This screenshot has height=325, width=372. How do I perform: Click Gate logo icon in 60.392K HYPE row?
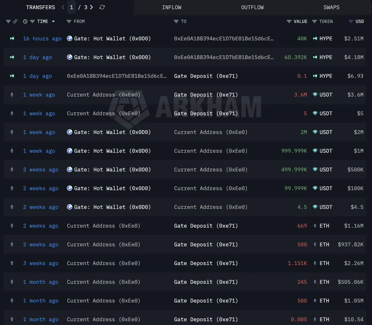(70, 57)
